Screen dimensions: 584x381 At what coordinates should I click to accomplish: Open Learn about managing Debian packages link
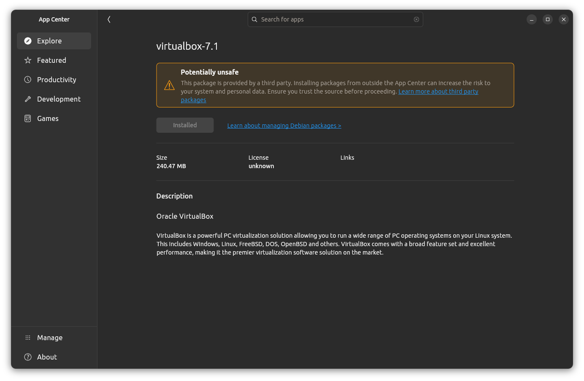coord(284,126)
